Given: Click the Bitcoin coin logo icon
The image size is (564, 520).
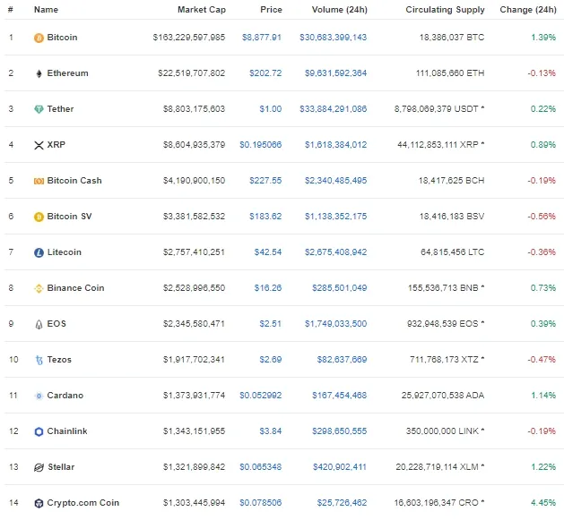Looking at the screenshot, I should [39, 38].
